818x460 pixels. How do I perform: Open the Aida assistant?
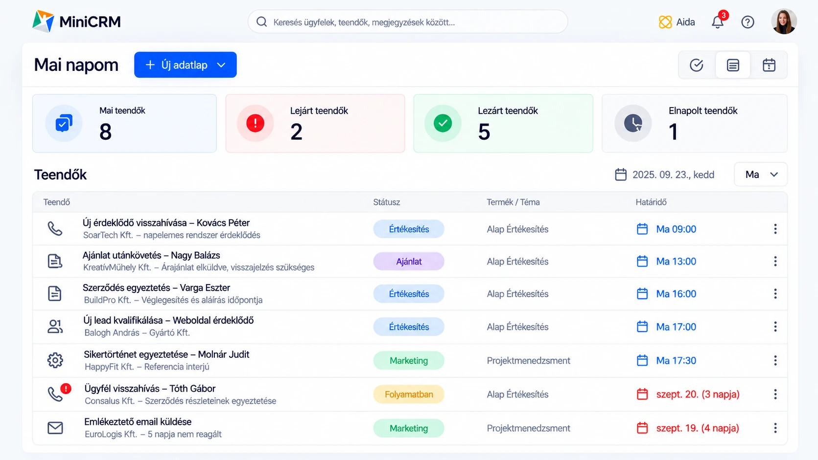point(677,22)
